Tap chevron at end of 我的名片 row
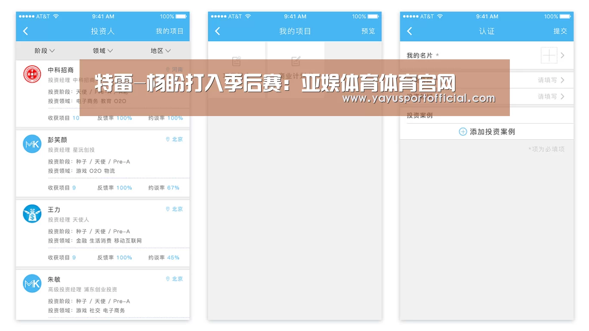This screenshot has height=331, width=589. pyautogui.click(x=563, y=55)
